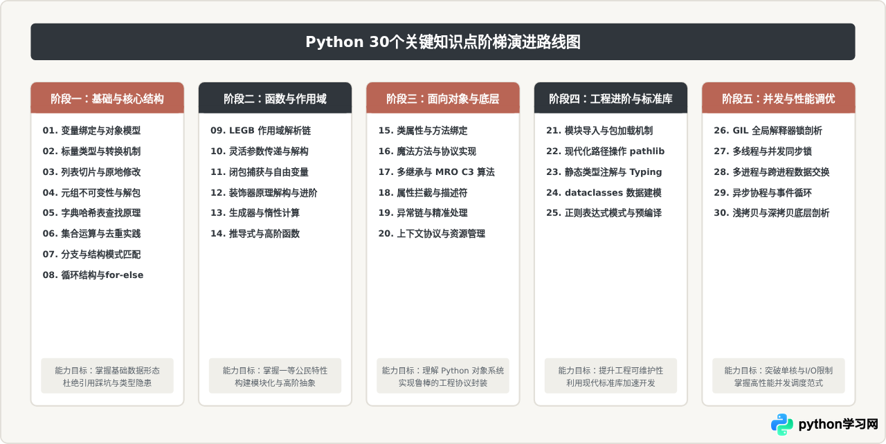Click item '26. GIL 全局解释器锁剖析'
This screenshot has width=886, height=444.
point(768,130)
